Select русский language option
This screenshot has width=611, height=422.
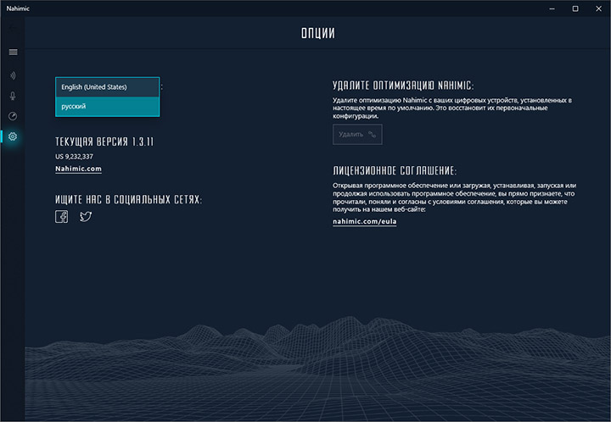107,106
